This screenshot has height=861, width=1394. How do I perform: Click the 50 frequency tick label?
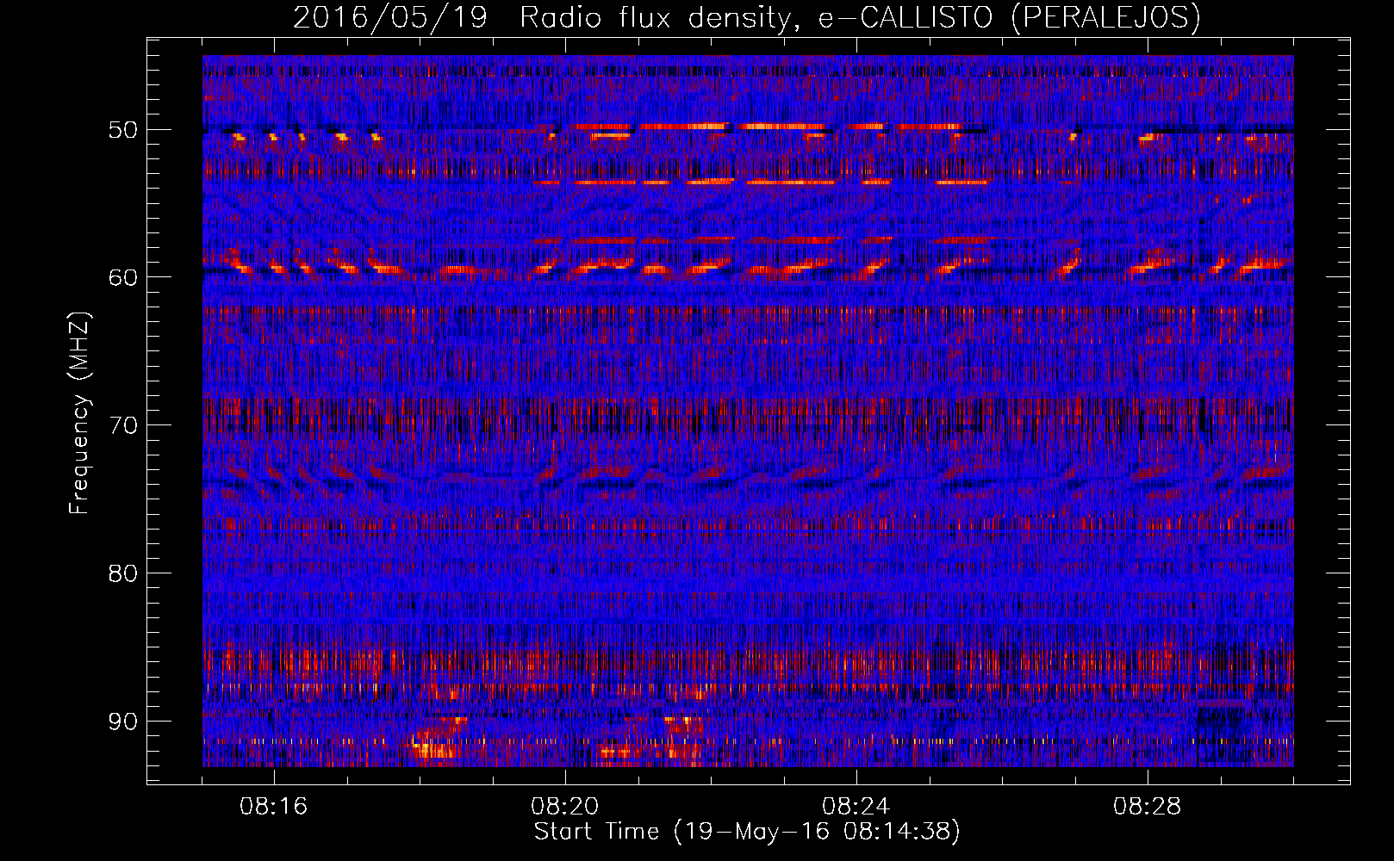[122, 130]
